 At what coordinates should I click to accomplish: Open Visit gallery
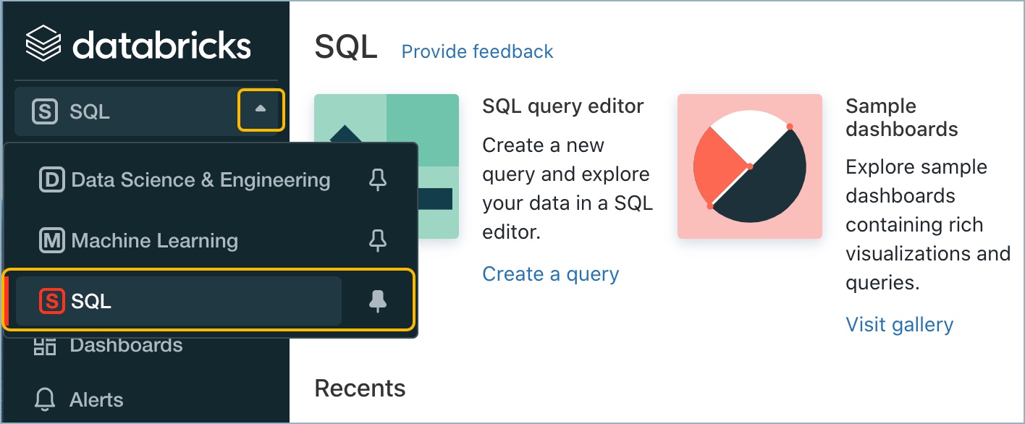click(899, 325)
